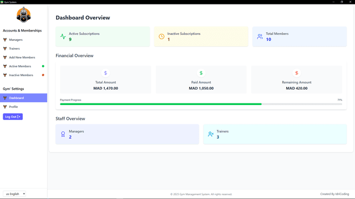355x199 pixels.
Task: Click the green Payment Progress bar
Action: [x=161, y=104]
